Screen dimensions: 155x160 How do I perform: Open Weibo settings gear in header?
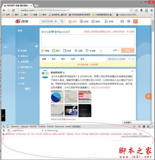click(x=129, y=21)
